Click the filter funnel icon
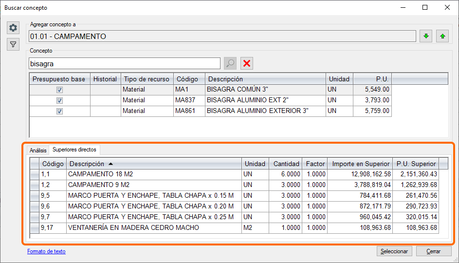 pyautogui.click(x=13, y=44)
